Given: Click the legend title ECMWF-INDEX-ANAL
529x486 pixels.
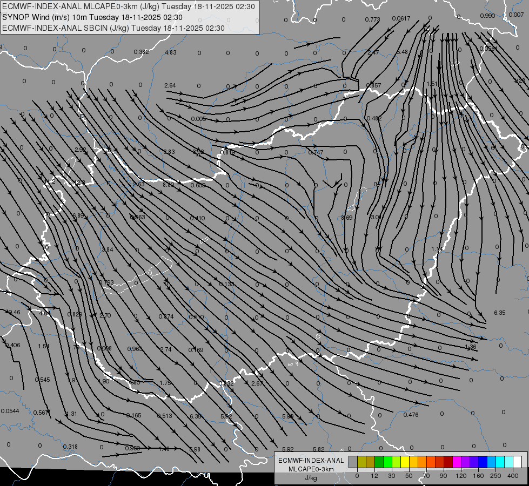Looking at the screenshot, I should [311, 461].
